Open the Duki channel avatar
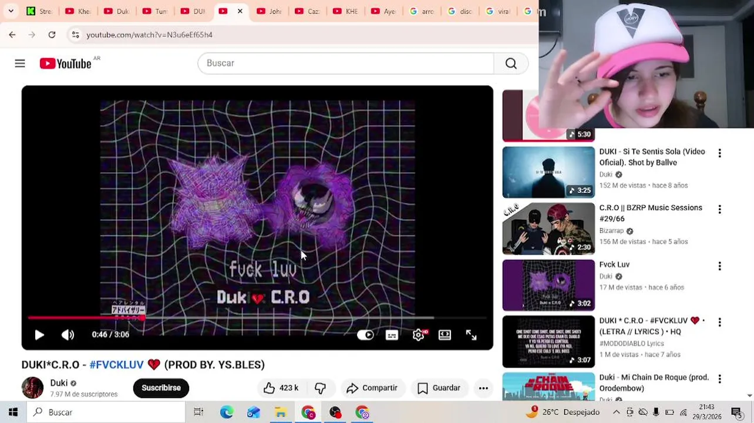This screenshot has width=754, height=423. pos(32,388)
